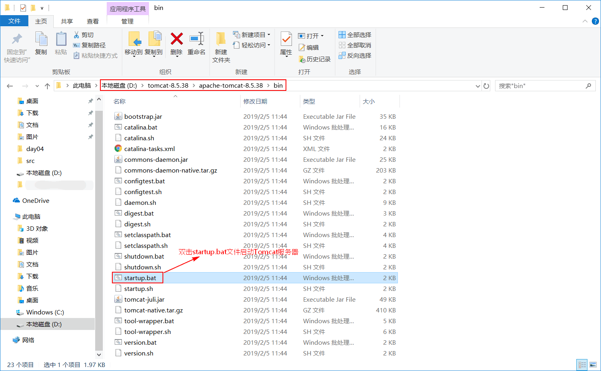Viewport: 601px width, 371px height.
Task: Switch to details view icon in status bar
Action: tap(582, 365)
